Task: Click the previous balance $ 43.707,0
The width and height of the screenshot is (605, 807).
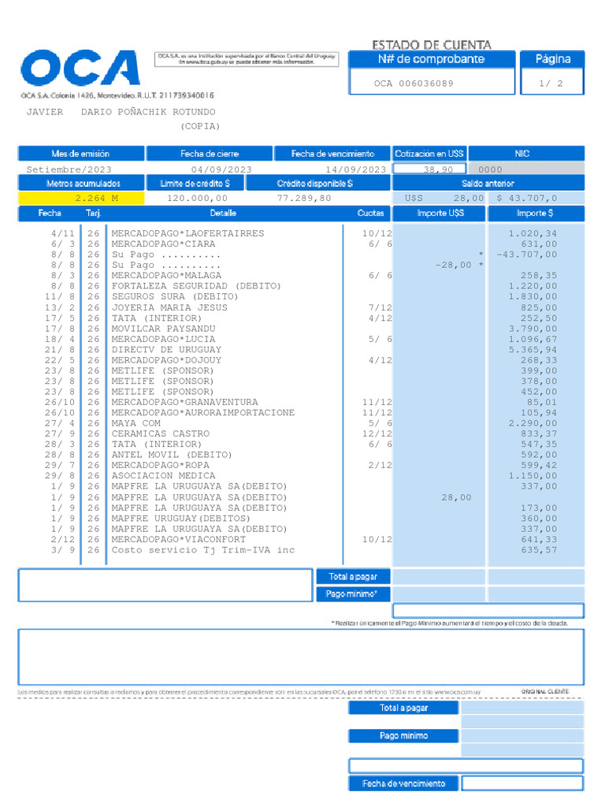Action: (527, 198)
